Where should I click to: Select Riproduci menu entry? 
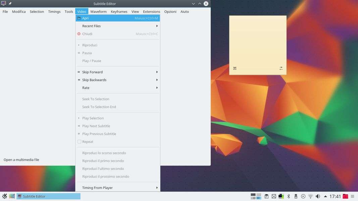[117, 45]
